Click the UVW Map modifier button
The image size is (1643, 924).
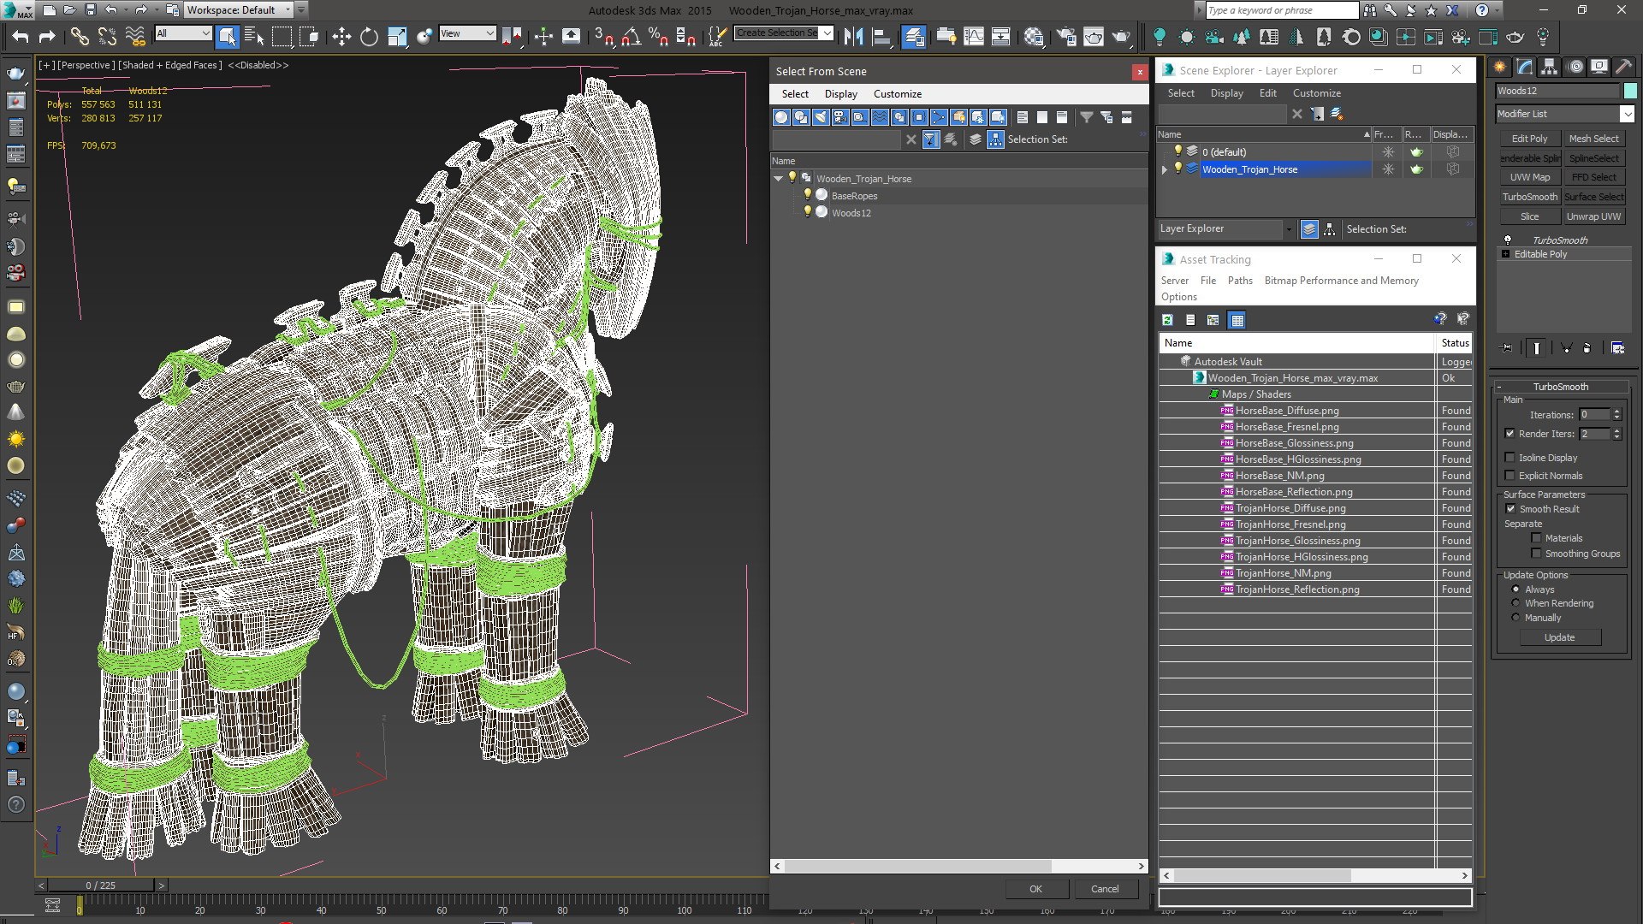tap(1529, 177)
